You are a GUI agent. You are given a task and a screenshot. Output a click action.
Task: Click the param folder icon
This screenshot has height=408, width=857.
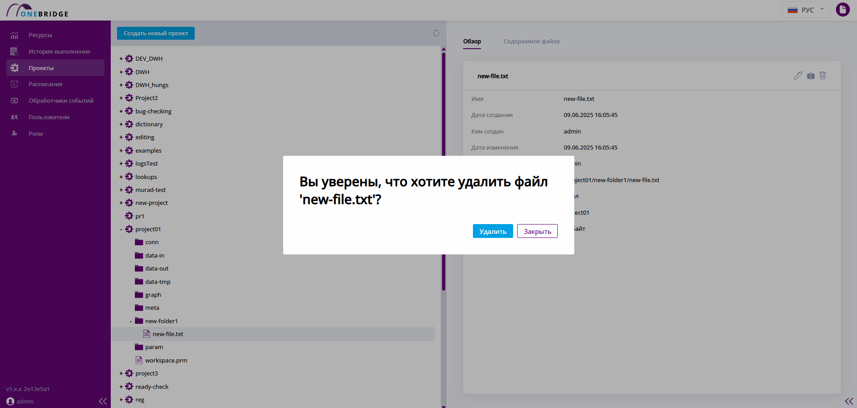[x=139, y=347]
